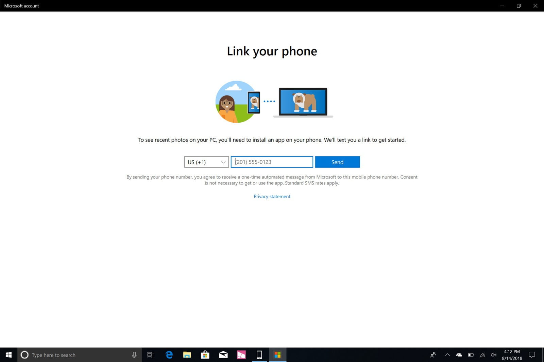Open the Wi-Fi network tray icon
The width and height of the screenshot is (544, 362).
tap(482, 355)
